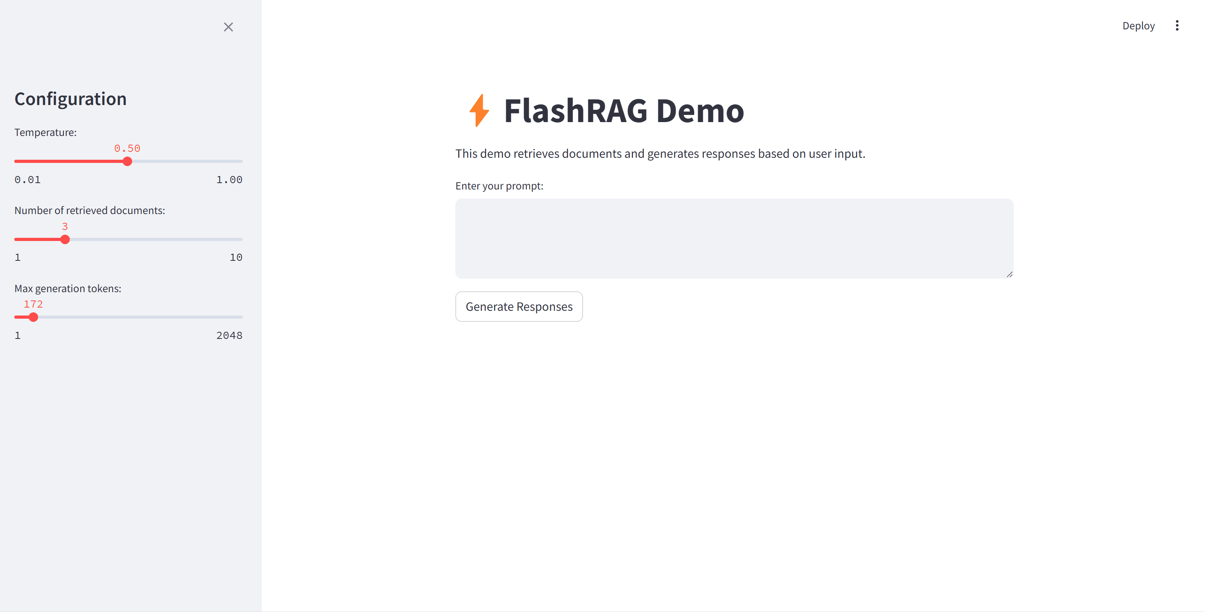The image size is (1205, 612).
Task: Click the Temperature label text
Action: point(45,132)
